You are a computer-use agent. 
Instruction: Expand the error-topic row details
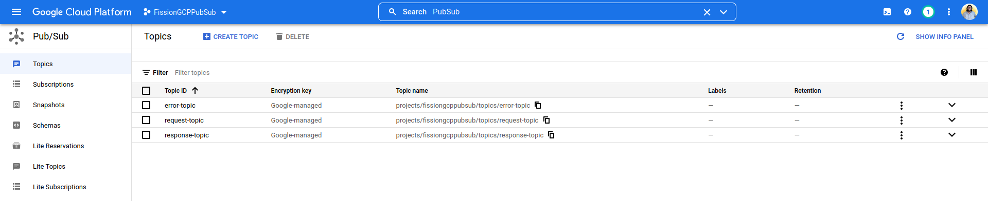[x=952, y=105]
